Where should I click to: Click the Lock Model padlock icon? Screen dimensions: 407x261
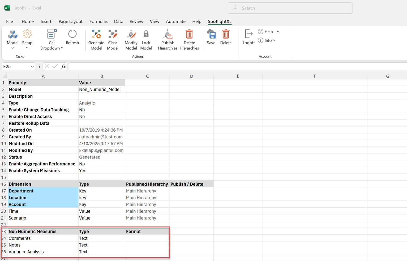point(146,34)
